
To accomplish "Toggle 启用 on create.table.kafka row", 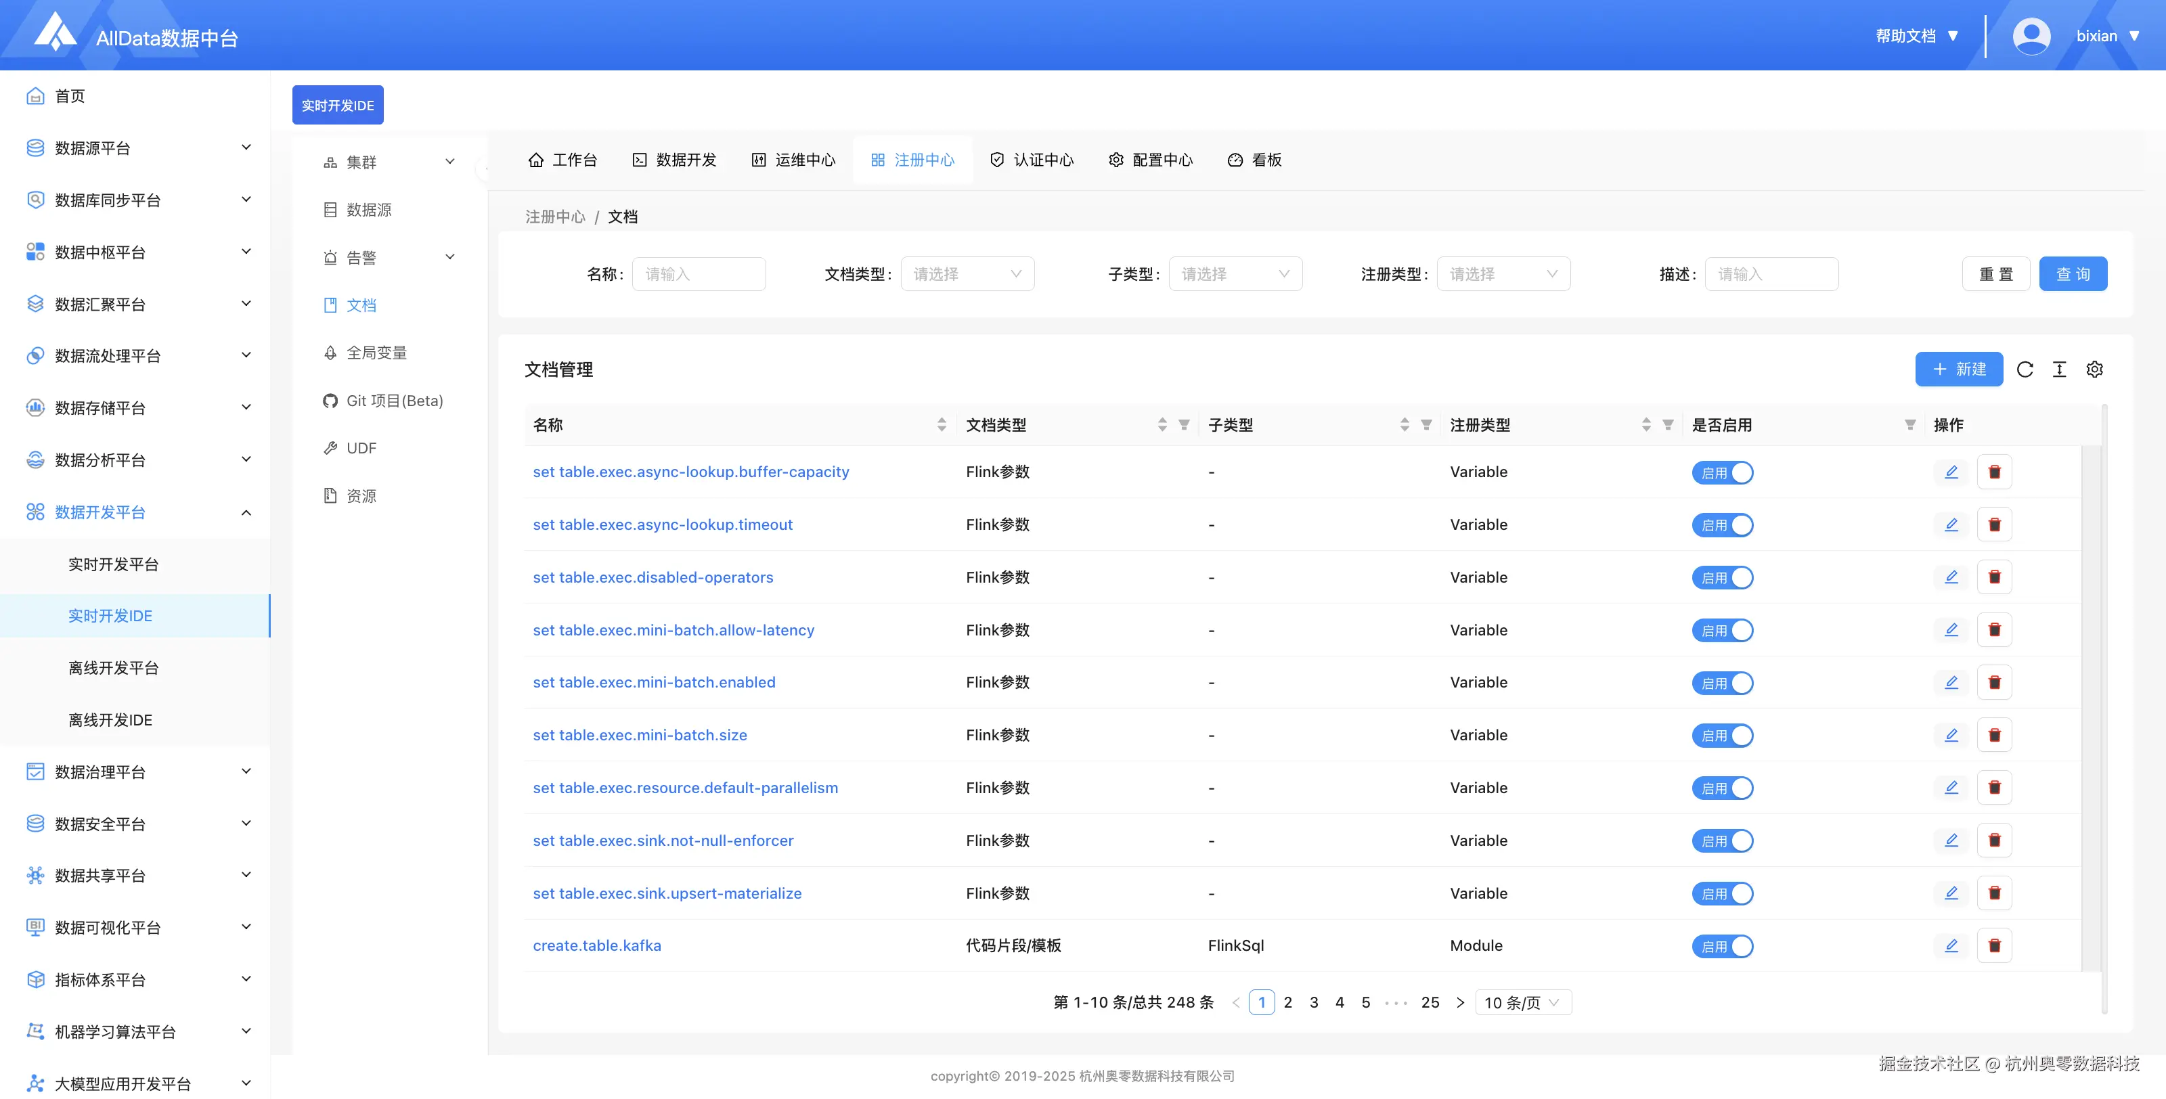I will tap(1722, 945).
